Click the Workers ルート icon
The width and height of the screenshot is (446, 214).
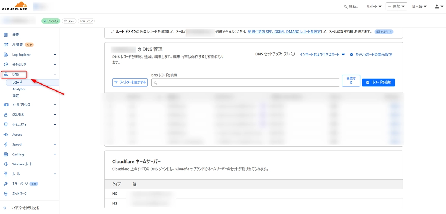click(x=6, y=164)
